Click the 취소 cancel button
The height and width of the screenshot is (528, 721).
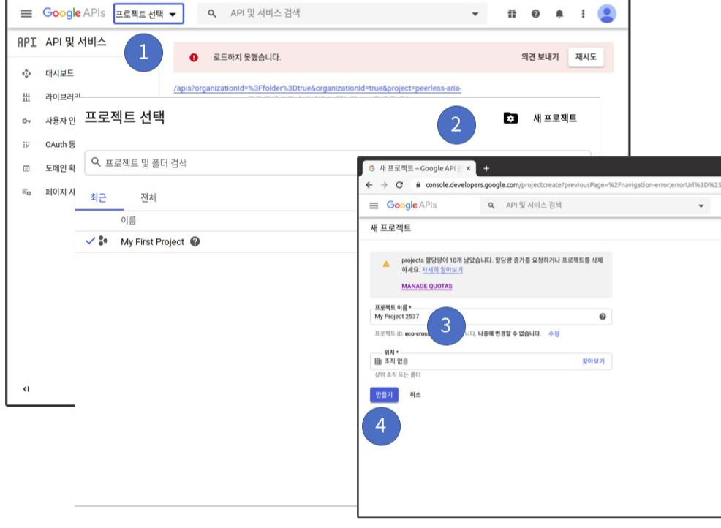415,395
